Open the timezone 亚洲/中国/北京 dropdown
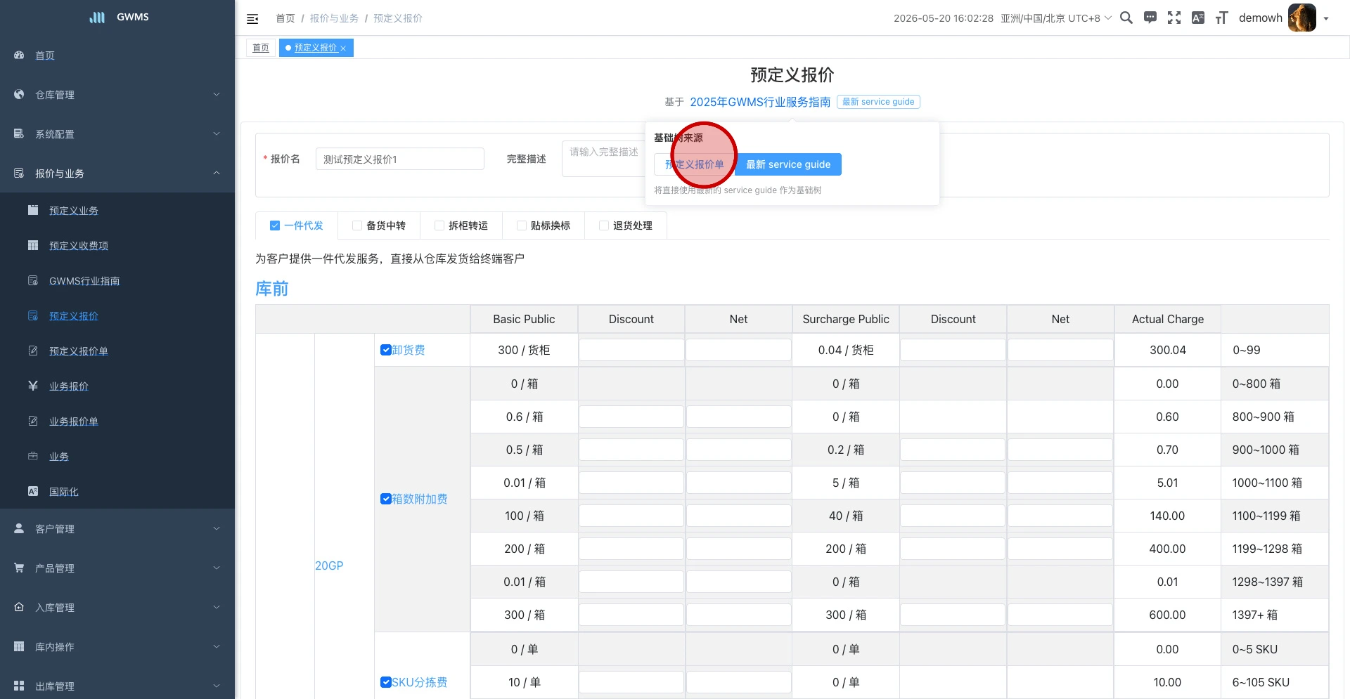Screen dimensions: 1350x699 1056,18
